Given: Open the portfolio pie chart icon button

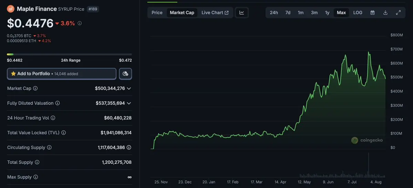Looking at the screenshot, I should point(125,74).
